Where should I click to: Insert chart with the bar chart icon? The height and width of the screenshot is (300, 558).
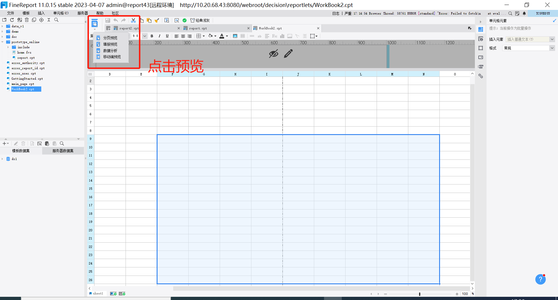pos(282,36)
